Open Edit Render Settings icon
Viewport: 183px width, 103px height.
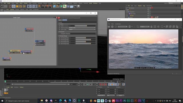pyautogui.click(x=50, y=6)
